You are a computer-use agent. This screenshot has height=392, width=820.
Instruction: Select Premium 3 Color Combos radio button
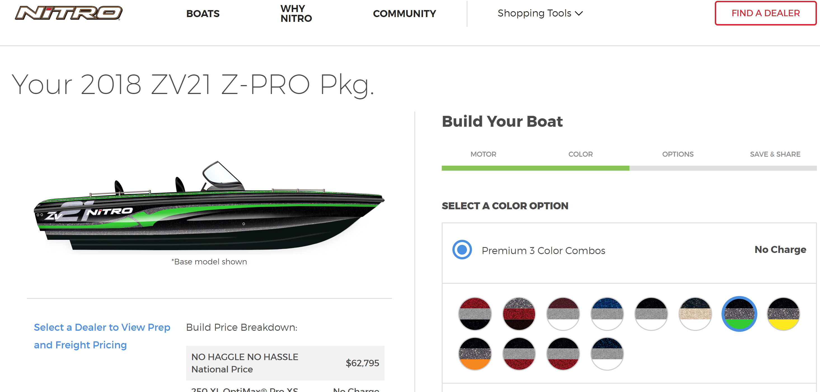coord(462,250)
